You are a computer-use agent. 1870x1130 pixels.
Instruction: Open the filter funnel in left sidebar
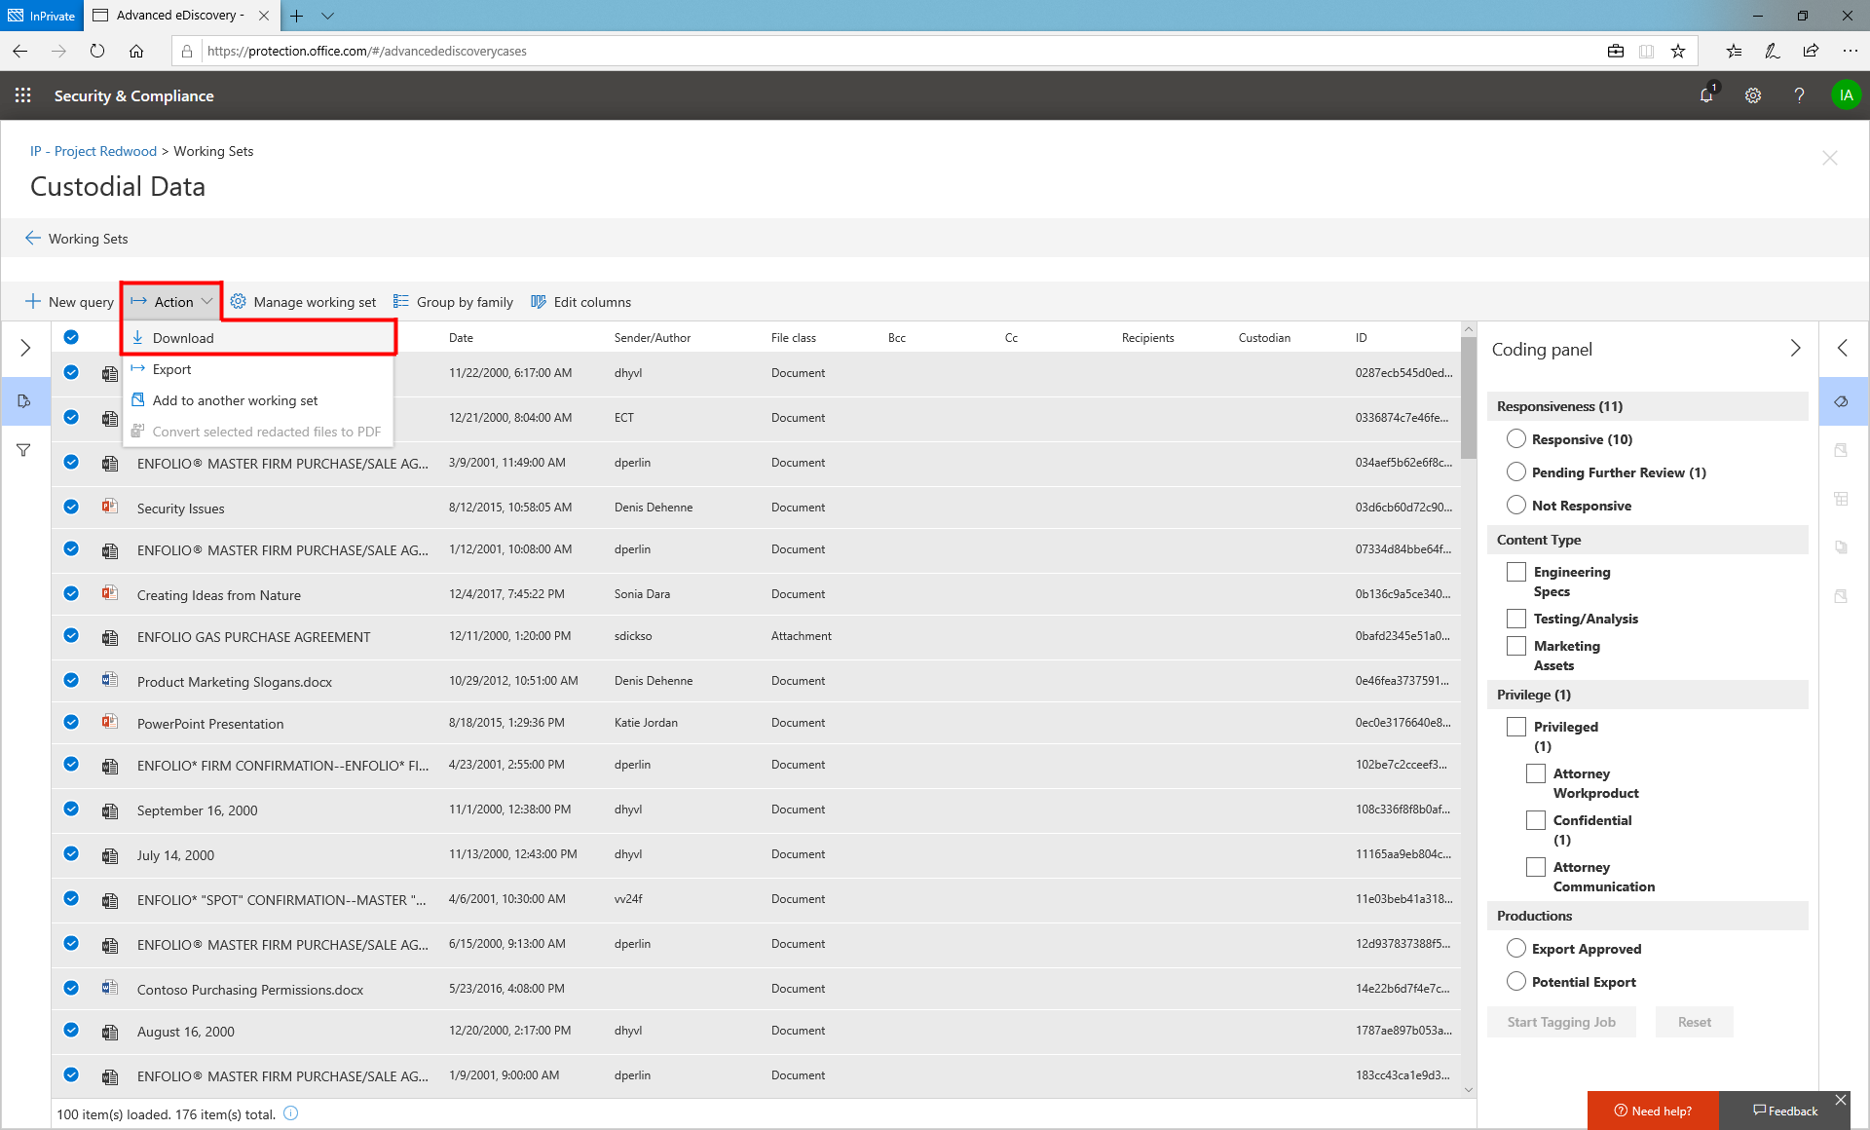23,450
